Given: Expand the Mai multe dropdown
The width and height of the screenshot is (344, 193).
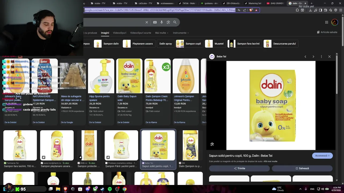Looking at the screenshot, I should [162, 33].
